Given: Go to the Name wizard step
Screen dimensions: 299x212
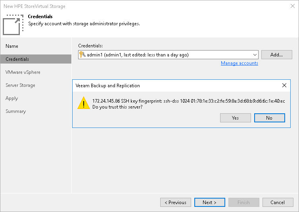Looking at the screenshot, I should point(12,46).
